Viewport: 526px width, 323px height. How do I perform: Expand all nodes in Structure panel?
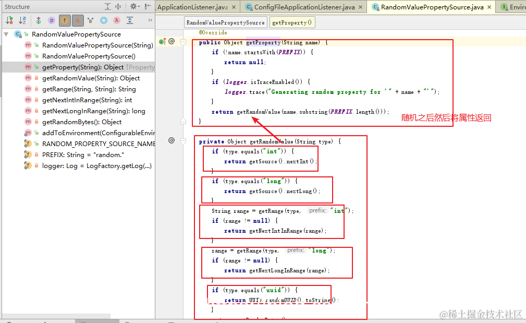[x=107, y=6]
